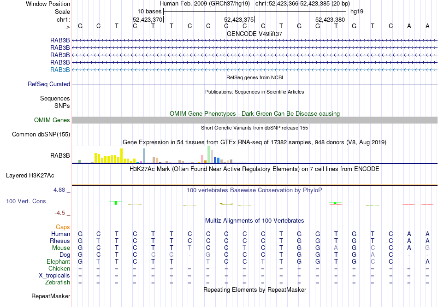438x307 pixels.
Task: Open the 100 vertebrates Basewise Conservation by PhyloP title
Action: pos(255,190)
